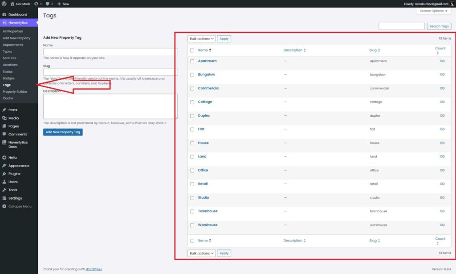Open the comments bubble icon in admin bar
The width and height of the screenshot is (456, 274).
[x=47, y=4]
